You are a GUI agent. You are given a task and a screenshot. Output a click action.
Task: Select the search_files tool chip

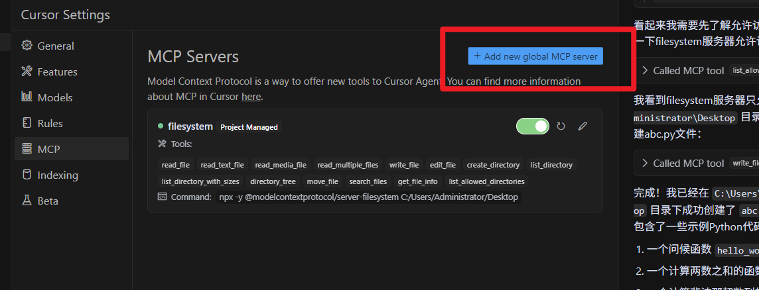click(x=368, y=181)
